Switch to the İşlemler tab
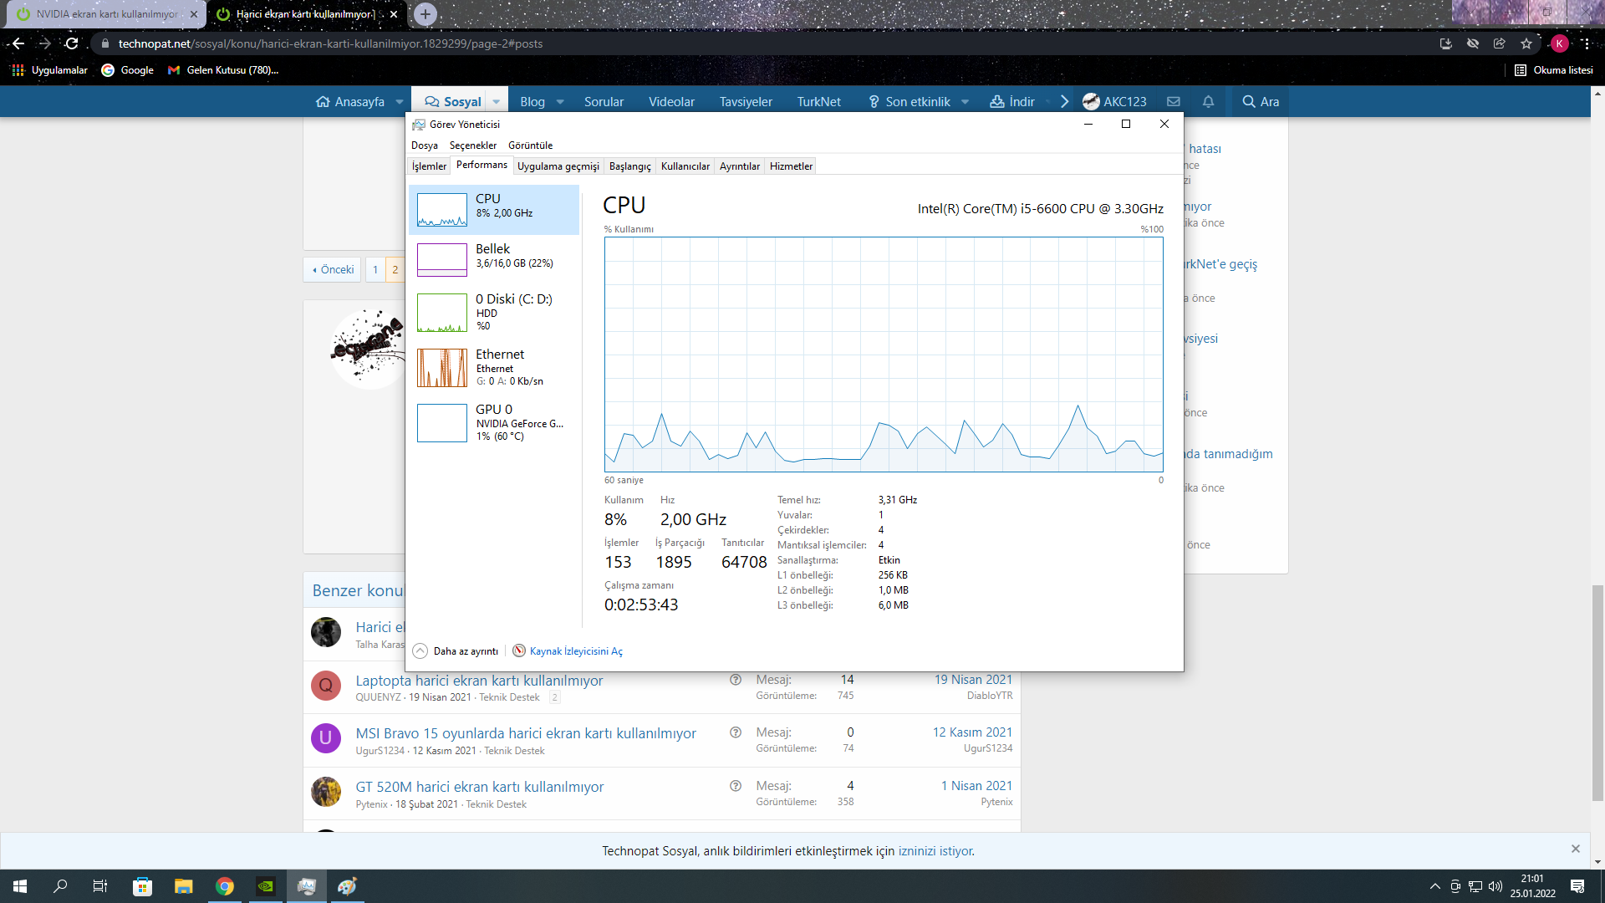The image size is (1605, 903). click(x=429, y=166)
